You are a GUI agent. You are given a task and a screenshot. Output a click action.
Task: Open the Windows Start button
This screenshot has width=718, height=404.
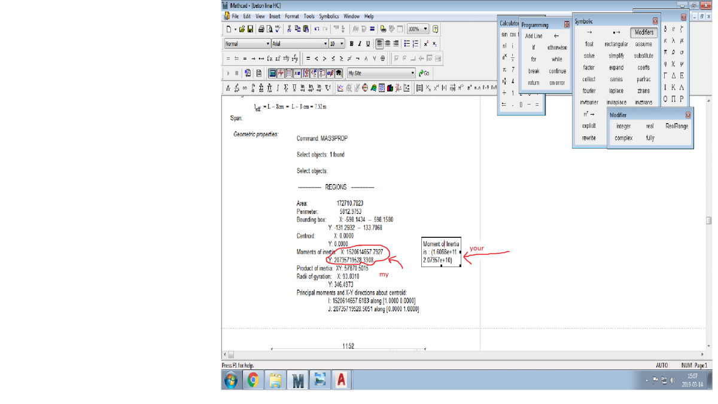(230, 379)
